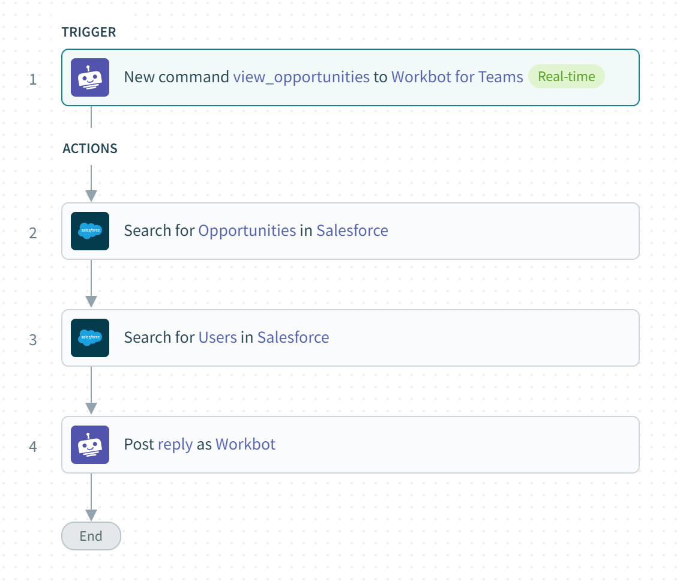Click the Workbot for Teams link
This screenshot has width=677, height=587.
pyautogui.click(x=457, y=77)
